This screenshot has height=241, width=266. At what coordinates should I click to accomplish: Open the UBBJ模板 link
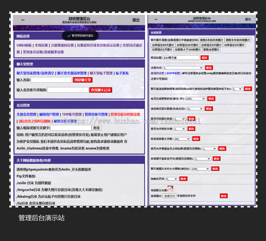coord(24,45)
